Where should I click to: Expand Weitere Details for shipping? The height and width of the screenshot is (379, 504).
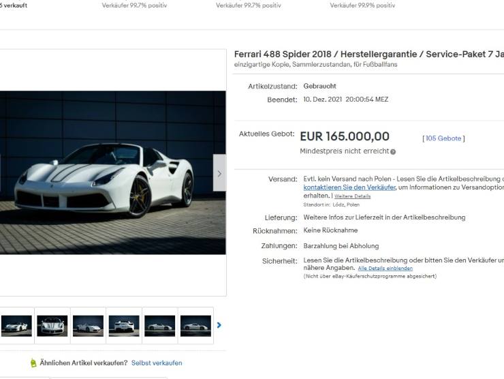tap(352, 196)
